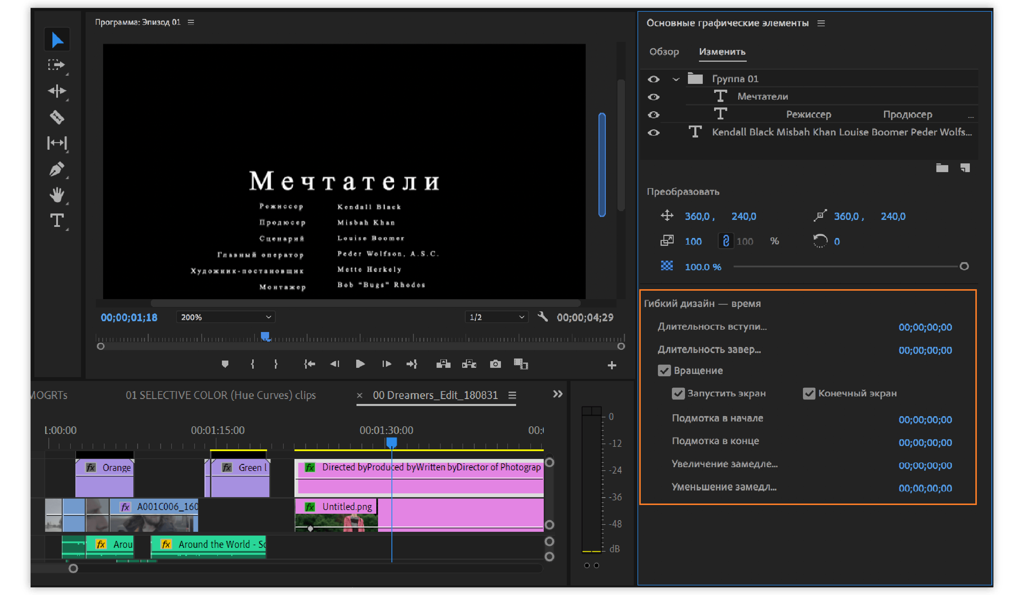
Task: Click the Add Marker button
Action: [x=225, y=364]
